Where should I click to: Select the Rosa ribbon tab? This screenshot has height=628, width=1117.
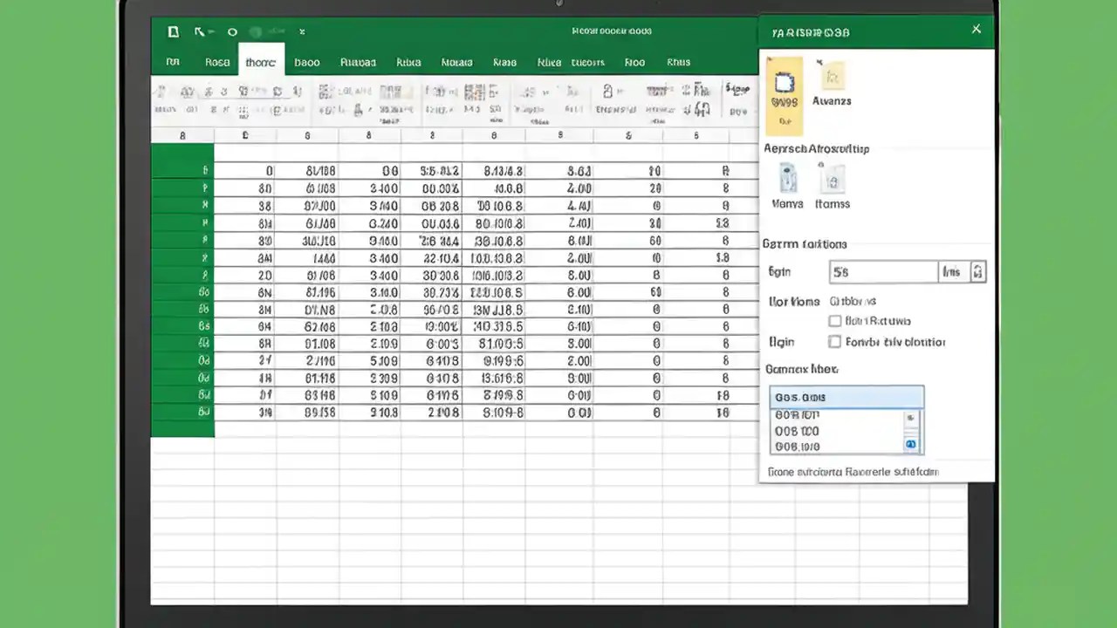coord(217,62)
